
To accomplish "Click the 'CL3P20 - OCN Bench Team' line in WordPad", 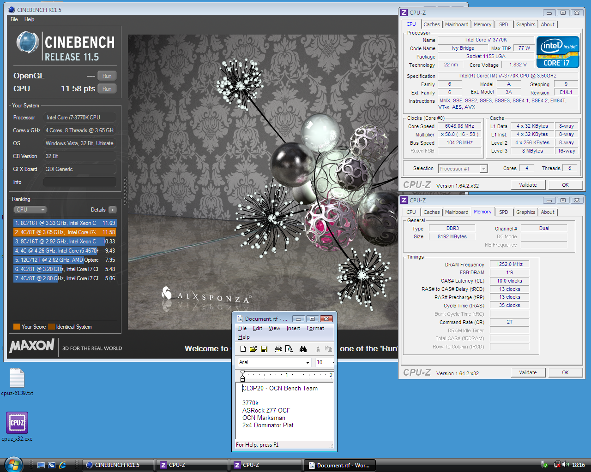I will 280,388.
